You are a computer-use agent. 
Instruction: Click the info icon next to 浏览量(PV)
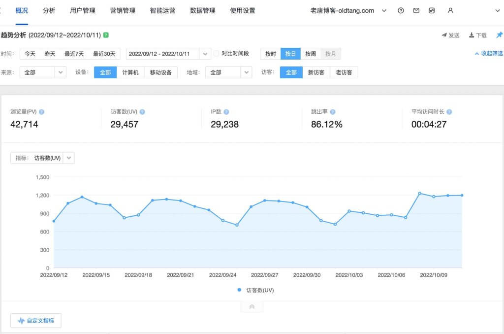click(x=42, y=112)
